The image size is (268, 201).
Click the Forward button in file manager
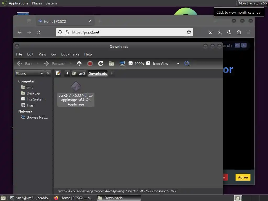[54, 64]
